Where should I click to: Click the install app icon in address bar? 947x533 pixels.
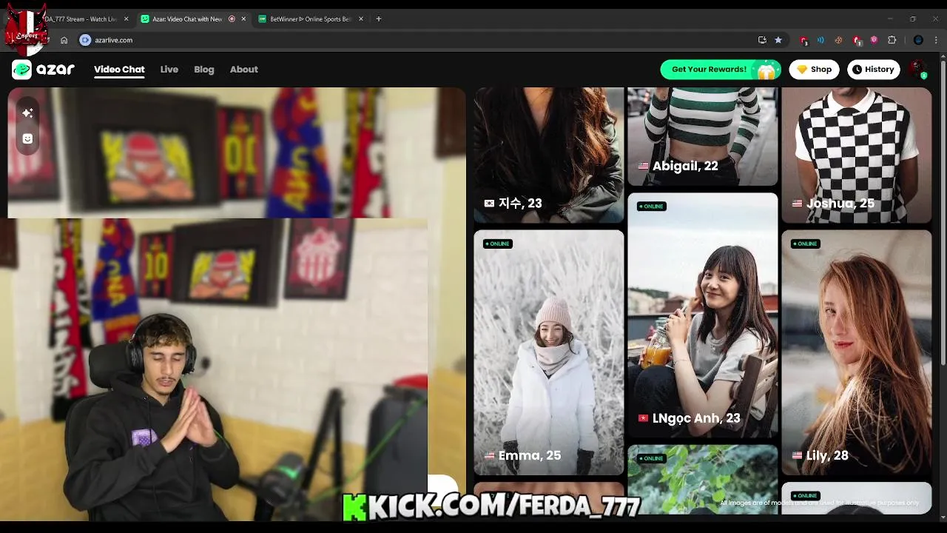click(x=762, y=40)
